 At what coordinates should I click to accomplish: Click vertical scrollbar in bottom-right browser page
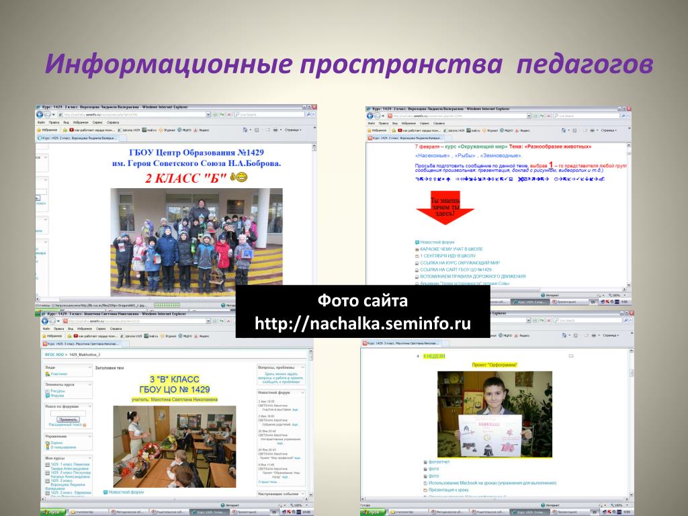tap(632, 423)
